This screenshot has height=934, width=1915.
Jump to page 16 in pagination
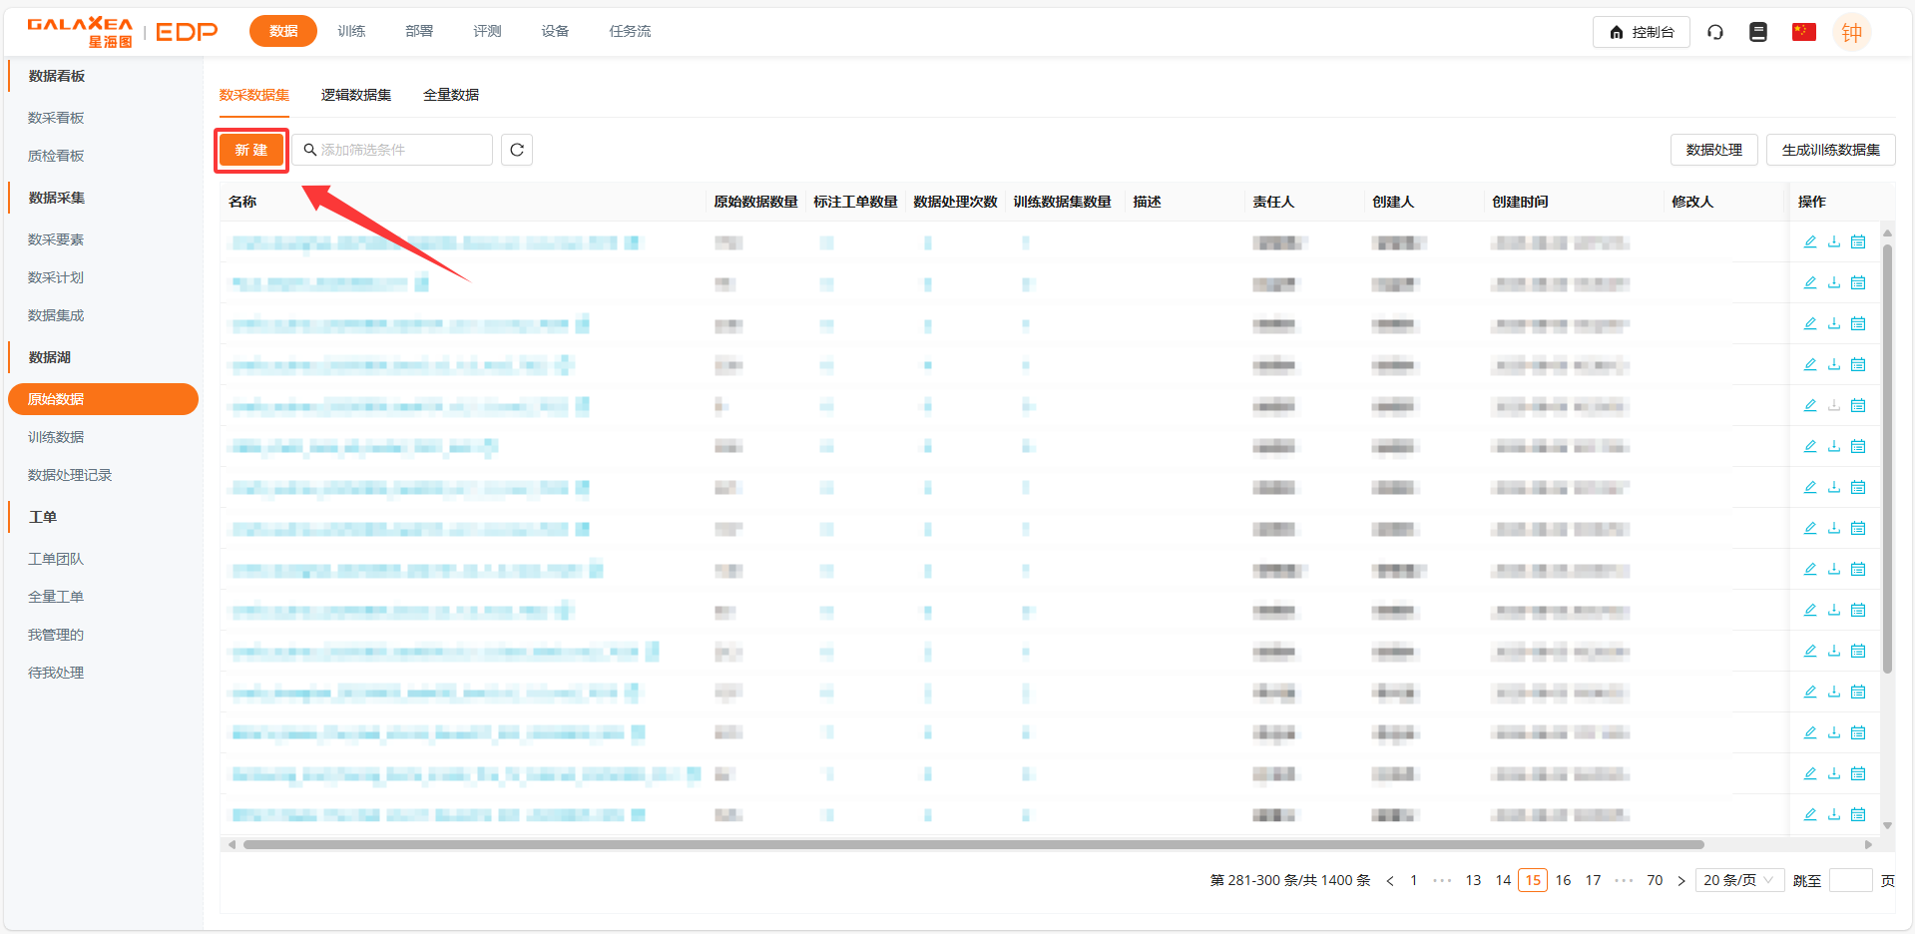point(1563,880)
